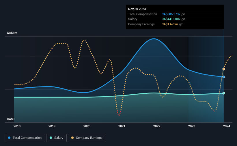The height and width of the screenshot is (146, 237).
Task: Click the CA$686.973k total compensation value
Action: tap(171, 14)
